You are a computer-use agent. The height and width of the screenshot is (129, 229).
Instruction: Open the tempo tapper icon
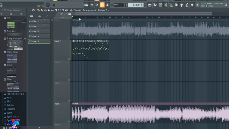coord(187,5)
